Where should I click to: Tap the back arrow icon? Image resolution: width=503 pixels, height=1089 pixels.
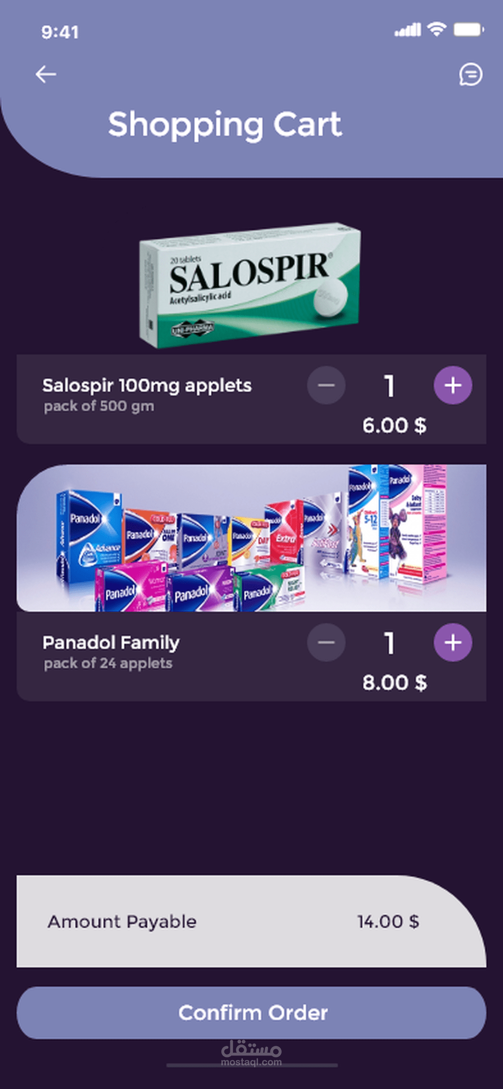pyautogui.click(x=46, y=74)
